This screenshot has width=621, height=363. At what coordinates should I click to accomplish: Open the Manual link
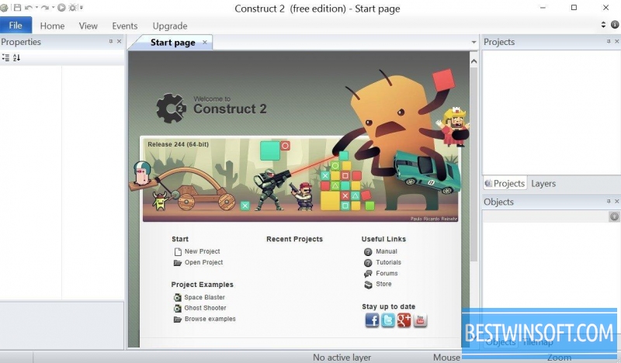[x=387, y=251]
